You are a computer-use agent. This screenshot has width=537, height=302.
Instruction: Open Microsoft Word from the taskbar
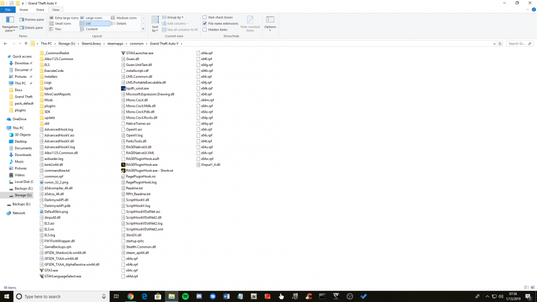point(227,297)
